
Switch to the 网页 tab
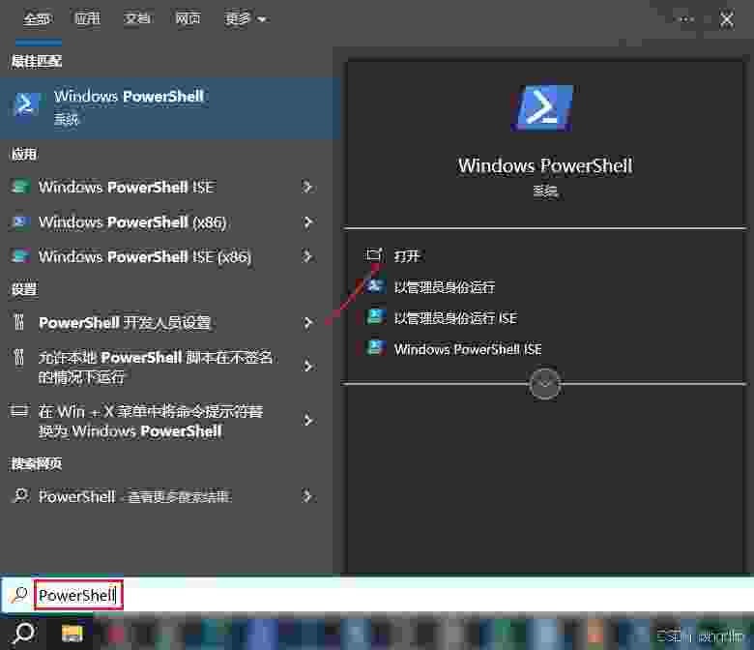point(188,18)
